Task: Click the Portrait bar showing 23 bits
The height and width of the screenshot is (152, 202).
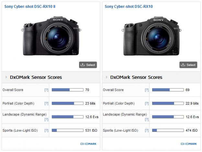Action: tap(68, 103)
